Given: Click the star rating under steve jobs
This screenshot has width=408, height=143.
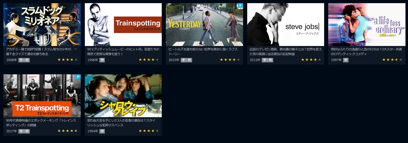Looking at the screenshot, I should point(311,60).
